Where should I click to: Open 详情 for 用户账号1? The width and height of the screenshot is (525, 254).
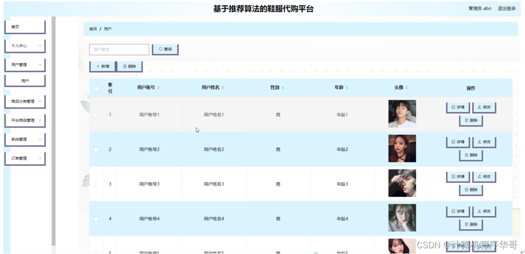tap(458, 108)
